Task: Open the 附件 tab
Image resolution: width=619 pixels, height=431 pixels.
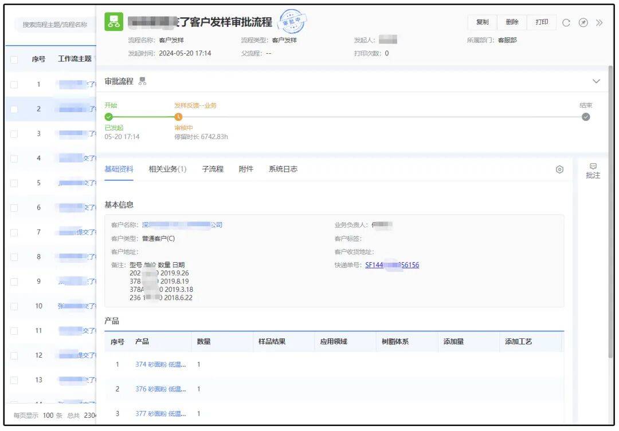Action: (246, 169)
